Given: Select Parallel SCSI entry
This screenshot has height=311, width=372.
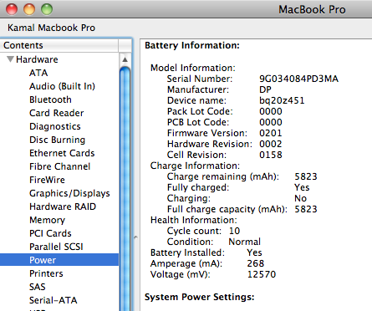Looking at the screenshot, I should [56, 247].
